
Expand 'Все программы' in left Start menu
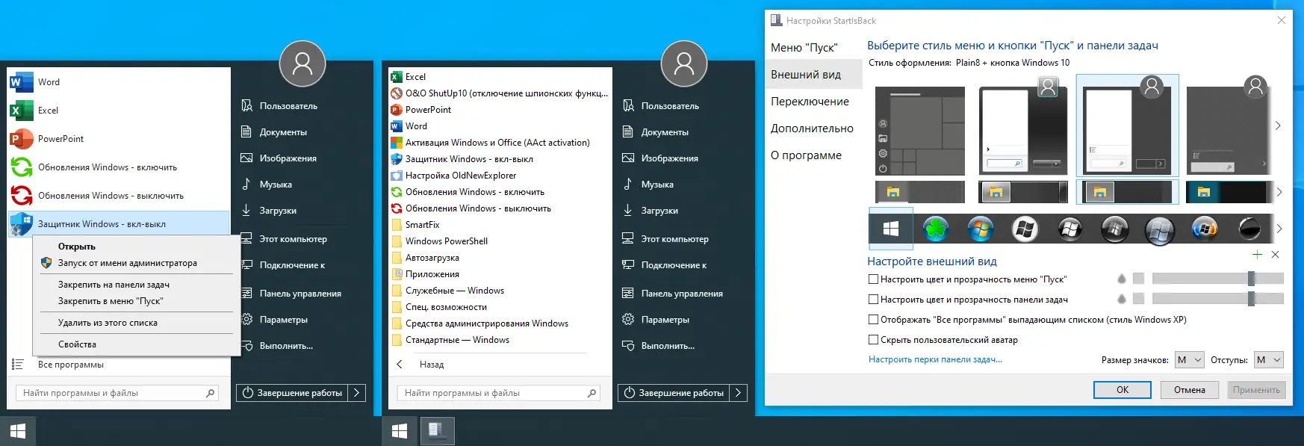coord(71,365)
